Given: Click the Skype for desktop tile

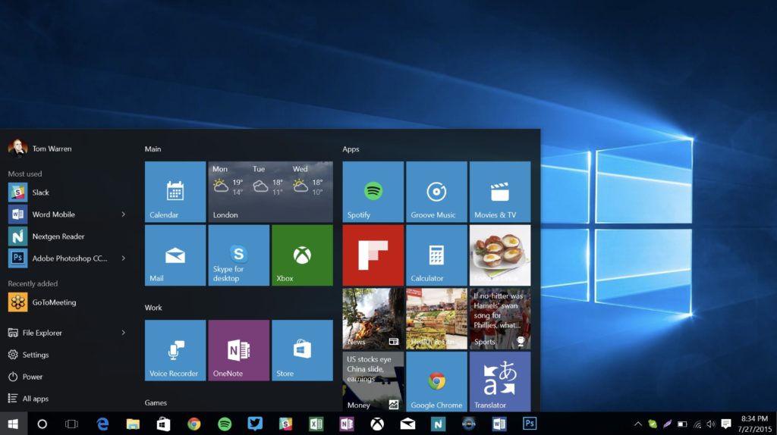Looking at the screenshot, I should 238,255.
